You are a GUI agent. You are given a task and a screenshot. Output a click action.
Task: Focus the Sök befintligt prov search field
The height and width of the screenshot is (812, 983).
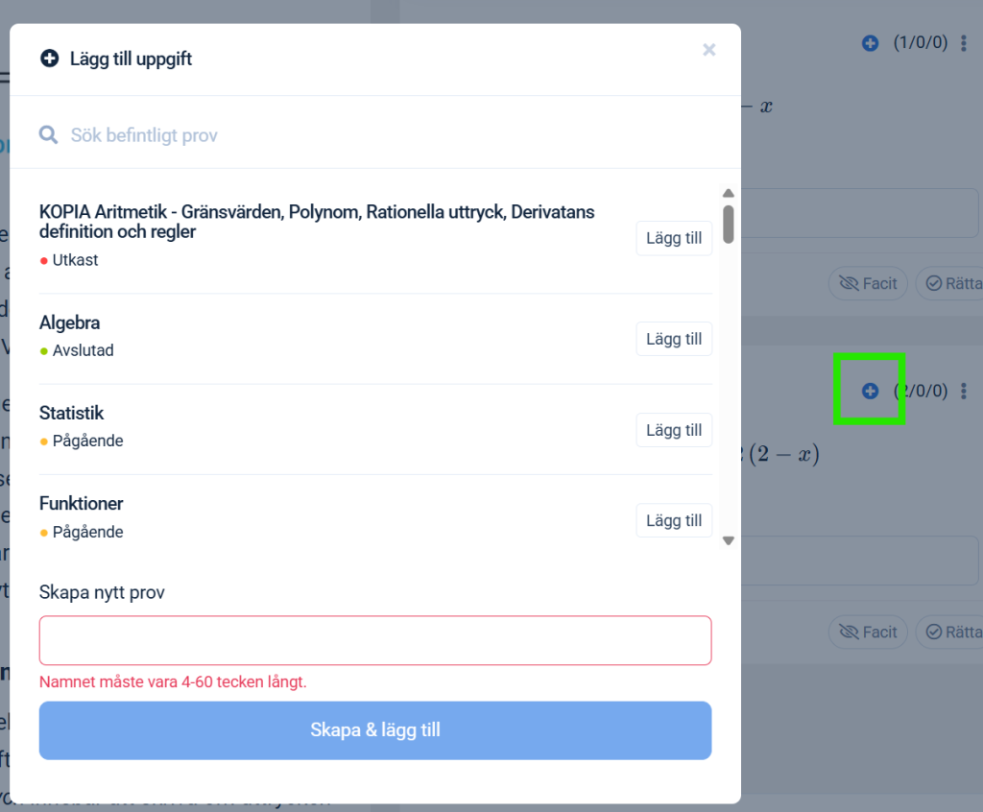click(x=384, y=135)
